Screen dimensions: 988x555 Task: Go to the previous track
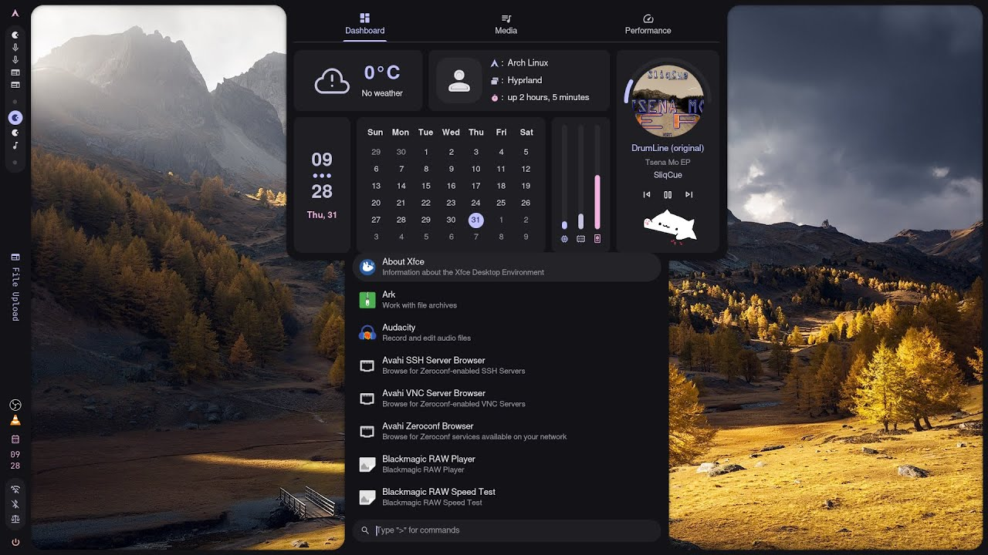tap(647, 195)
